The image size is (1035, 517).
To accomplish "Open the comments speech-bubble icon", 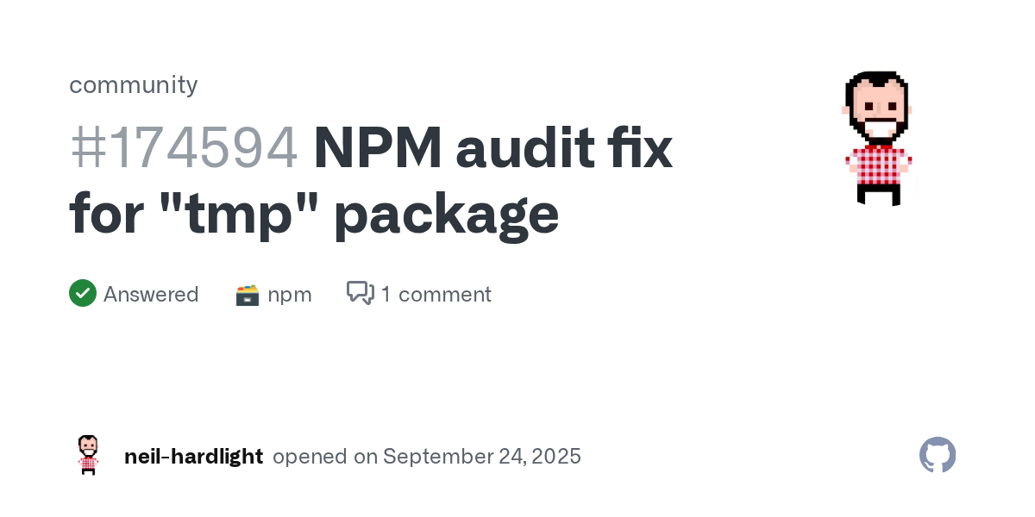I will [x=360, y=293].
